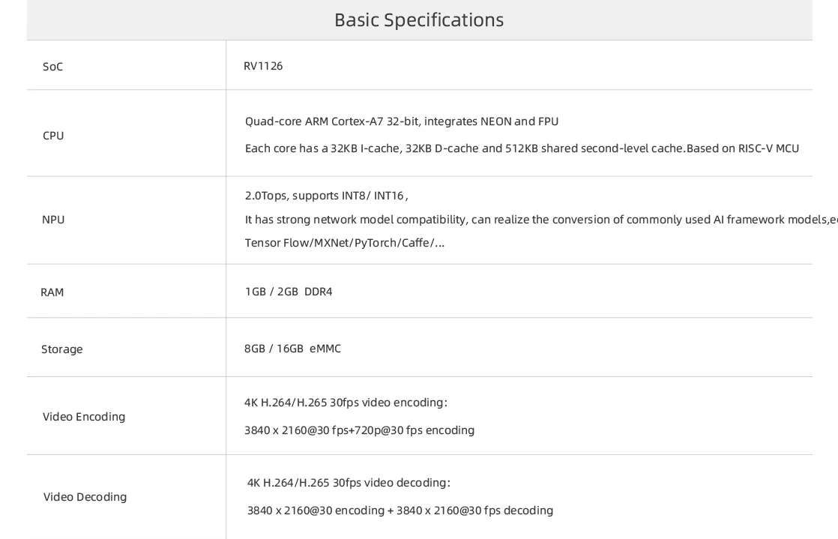Select the SoC row label
The image size is (838, 539).
(x=52, y=67)
